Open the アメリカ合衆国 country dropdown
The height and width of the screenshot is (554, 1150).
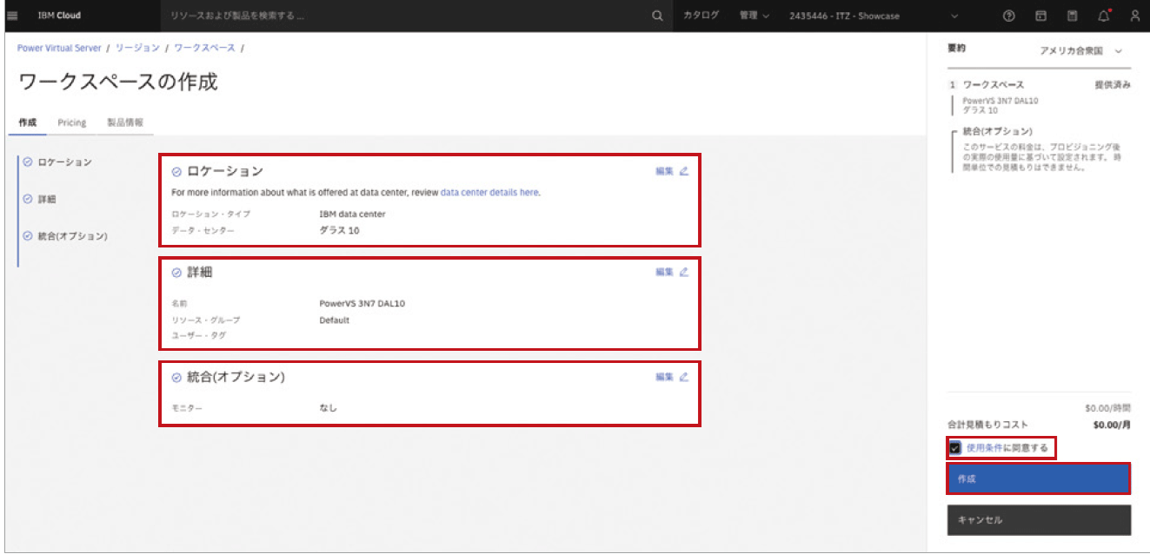(x=1081, y=51)
